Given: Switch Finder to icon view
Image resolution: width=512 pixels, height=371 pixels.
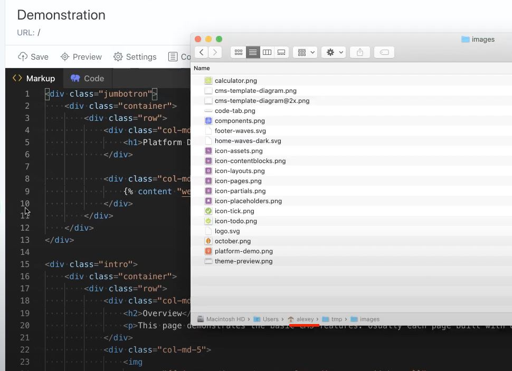Looking at the screenshot, I should (239, 52).
